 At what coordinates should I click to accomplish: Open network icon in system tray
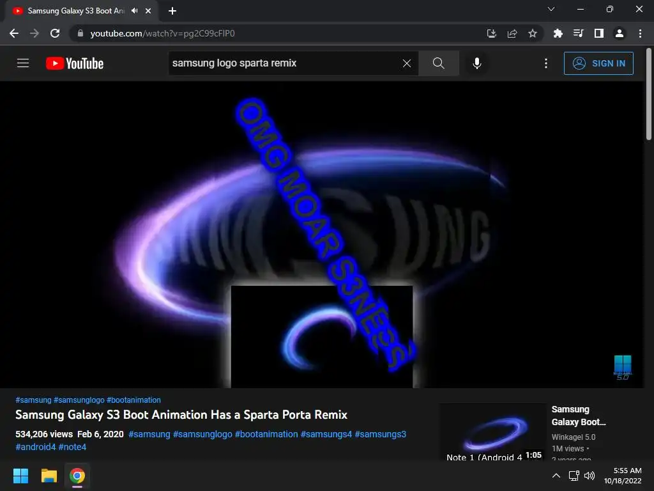point(574,476)
